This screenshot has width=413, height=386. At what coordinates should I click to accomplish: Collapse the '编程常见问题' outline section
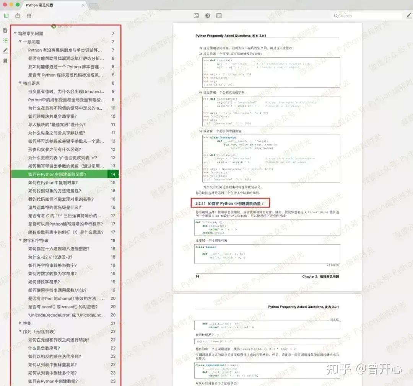pos(15,33)
